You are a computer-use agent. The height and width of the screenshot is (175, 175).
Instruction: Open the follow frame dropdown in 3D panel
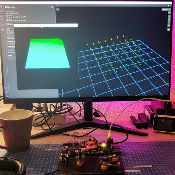(165, 9)
